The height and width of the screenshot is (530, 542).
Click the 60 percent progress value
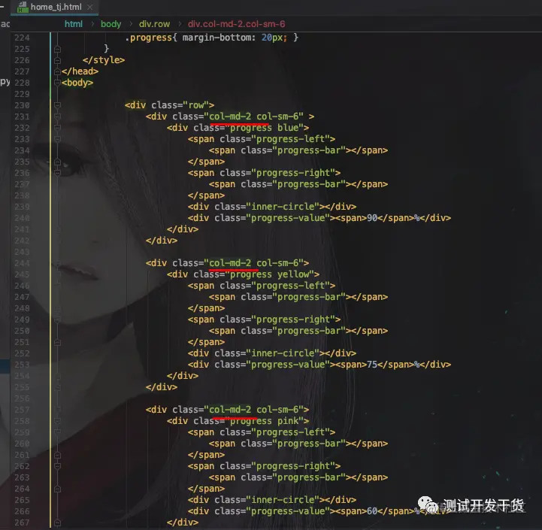[x=372, y=511]
